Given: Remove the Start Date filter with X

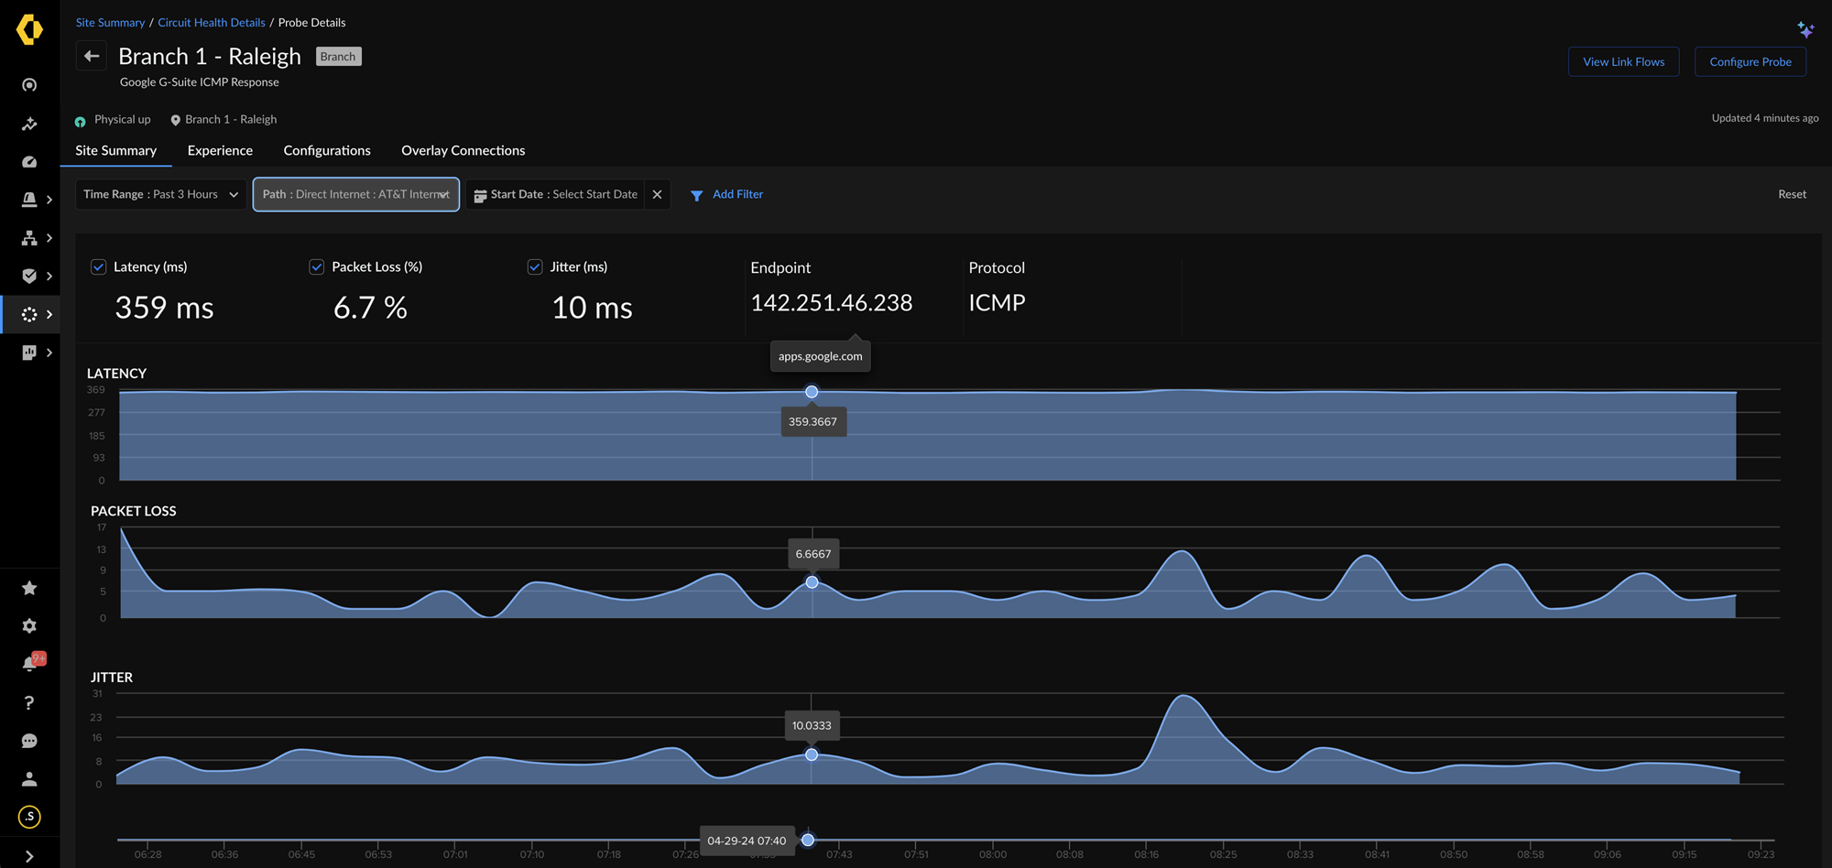Looking at the screenshot, I should tap(657, 194).
